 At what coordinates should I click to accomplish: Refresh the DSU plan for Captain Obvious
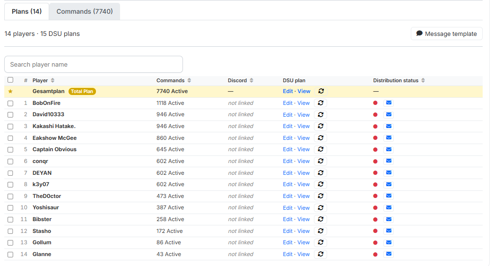[321, 149]
